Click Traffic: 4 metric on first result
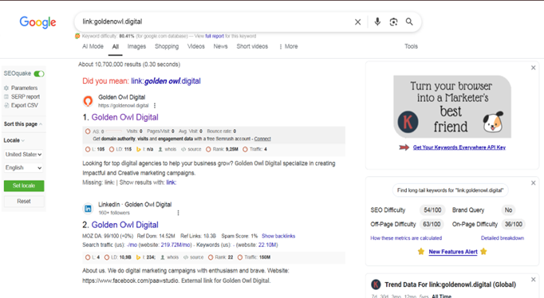 coord(255,149)
